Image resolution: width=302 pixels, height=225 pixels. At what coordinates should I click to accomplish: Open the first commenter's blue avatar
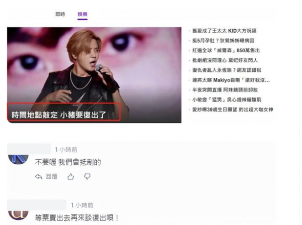point(18,159)
